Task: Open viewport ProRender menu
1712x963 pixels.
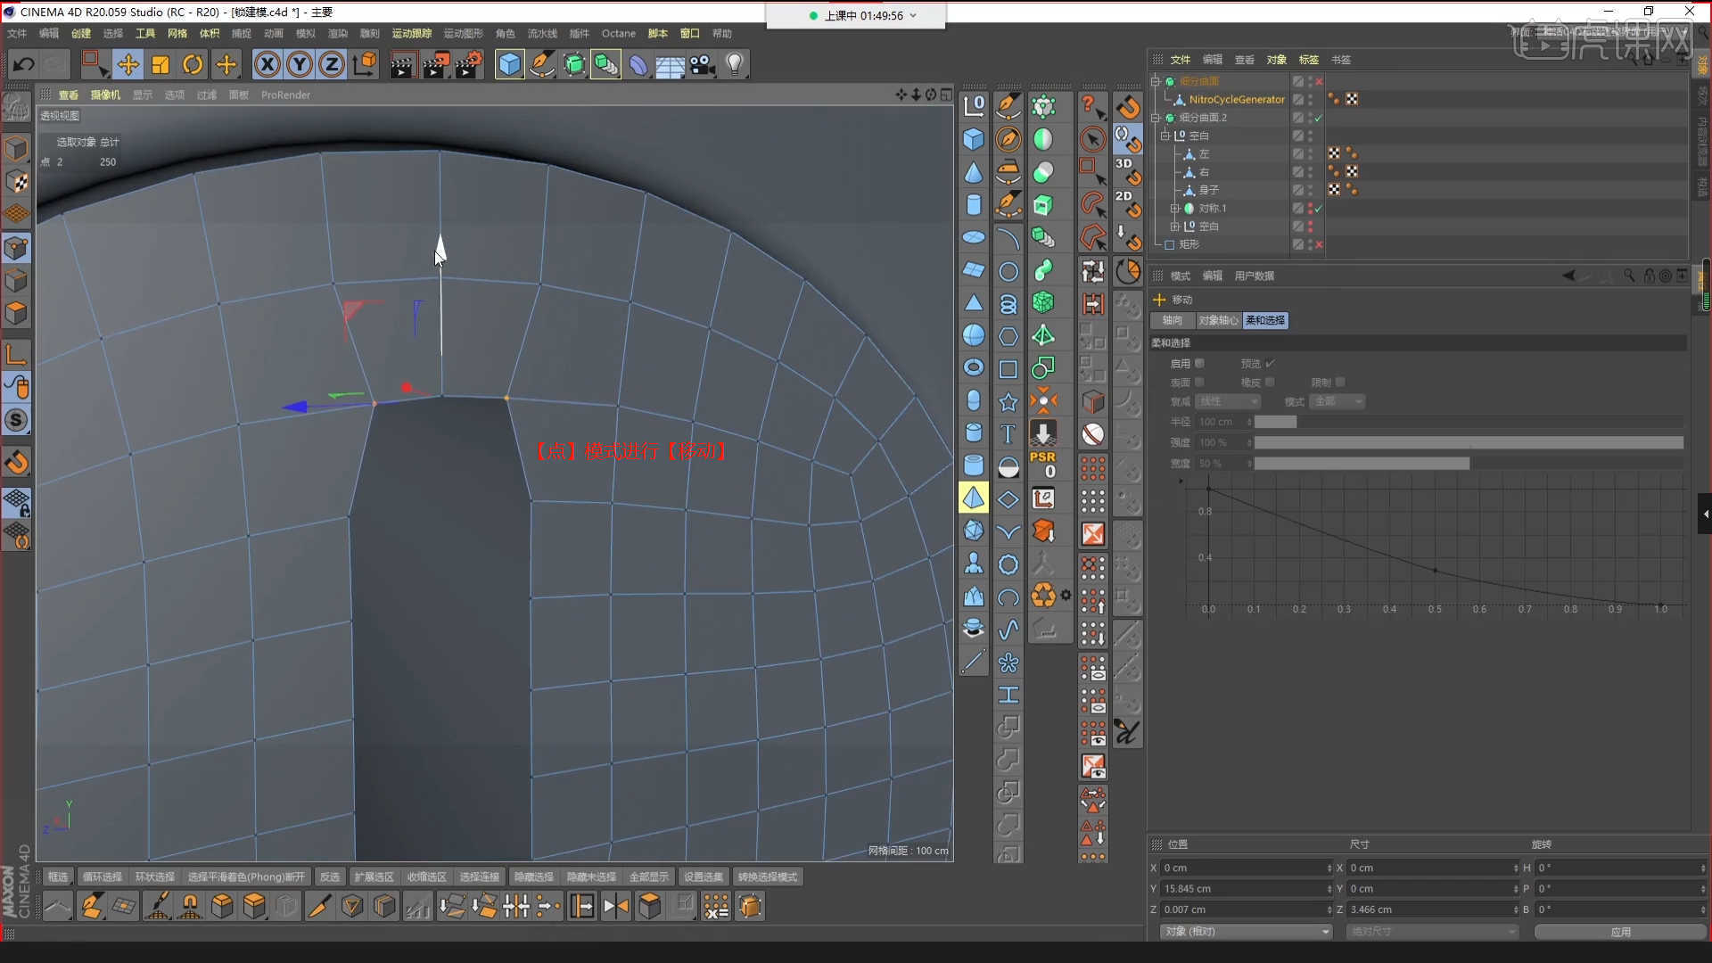Action: coord(285,95)
